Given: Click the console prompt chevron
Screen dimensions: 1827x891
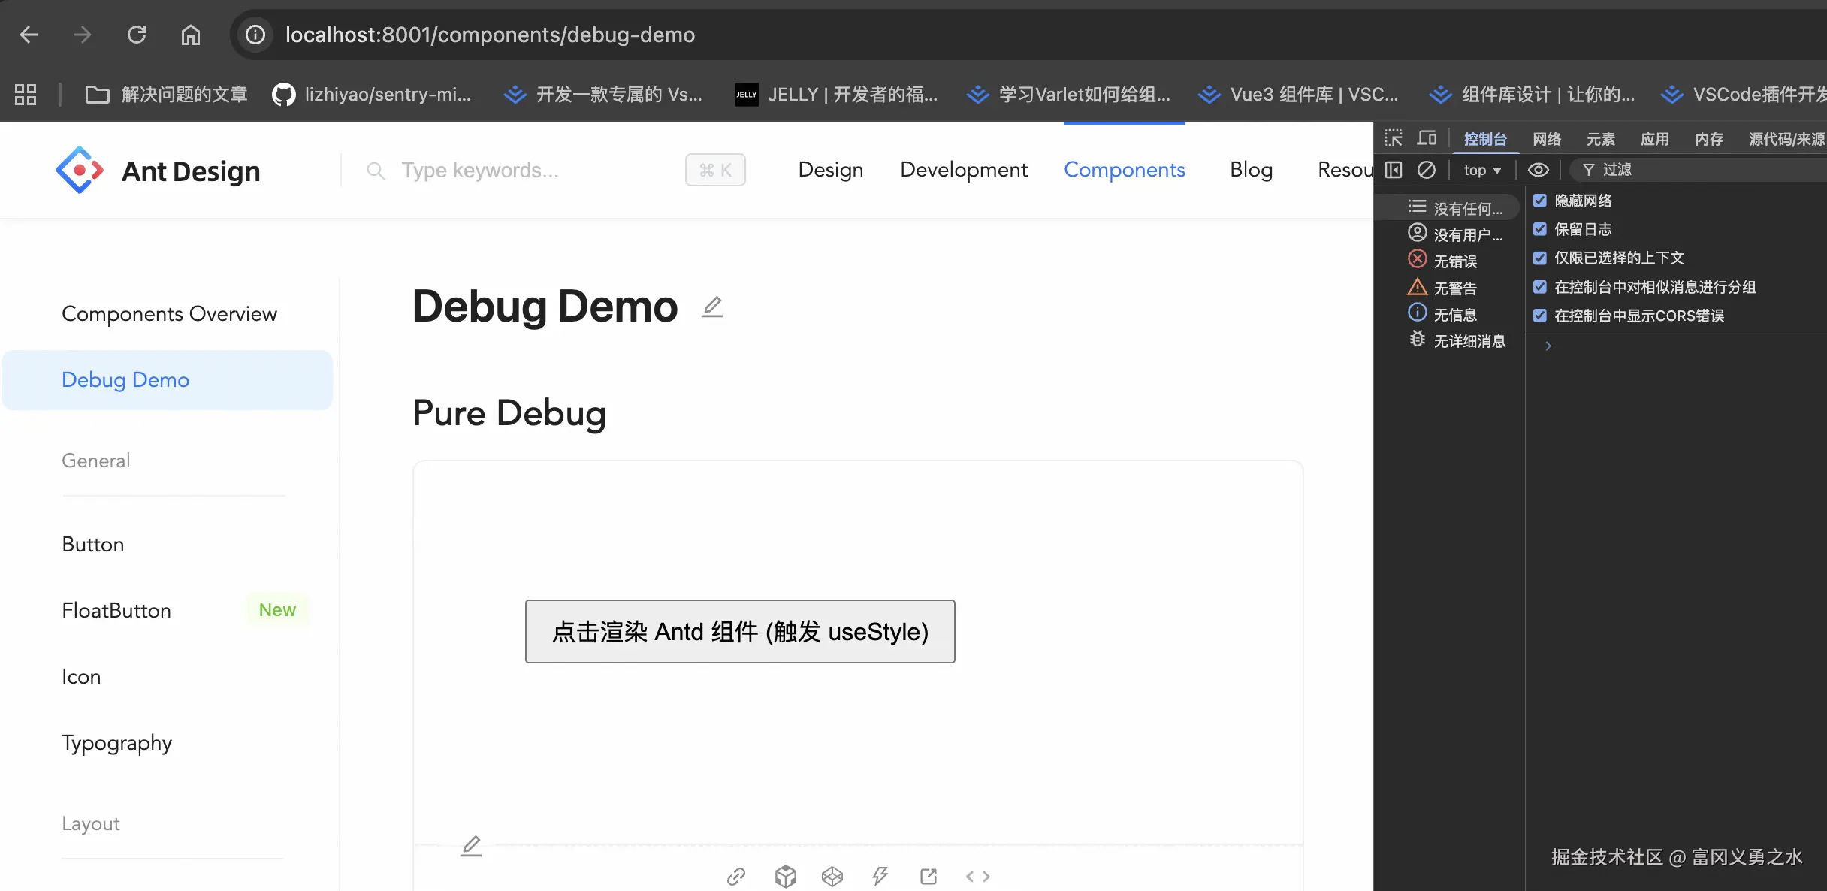Looking at the screenshot, I should pyautogui.click(x=1548, y=346).
